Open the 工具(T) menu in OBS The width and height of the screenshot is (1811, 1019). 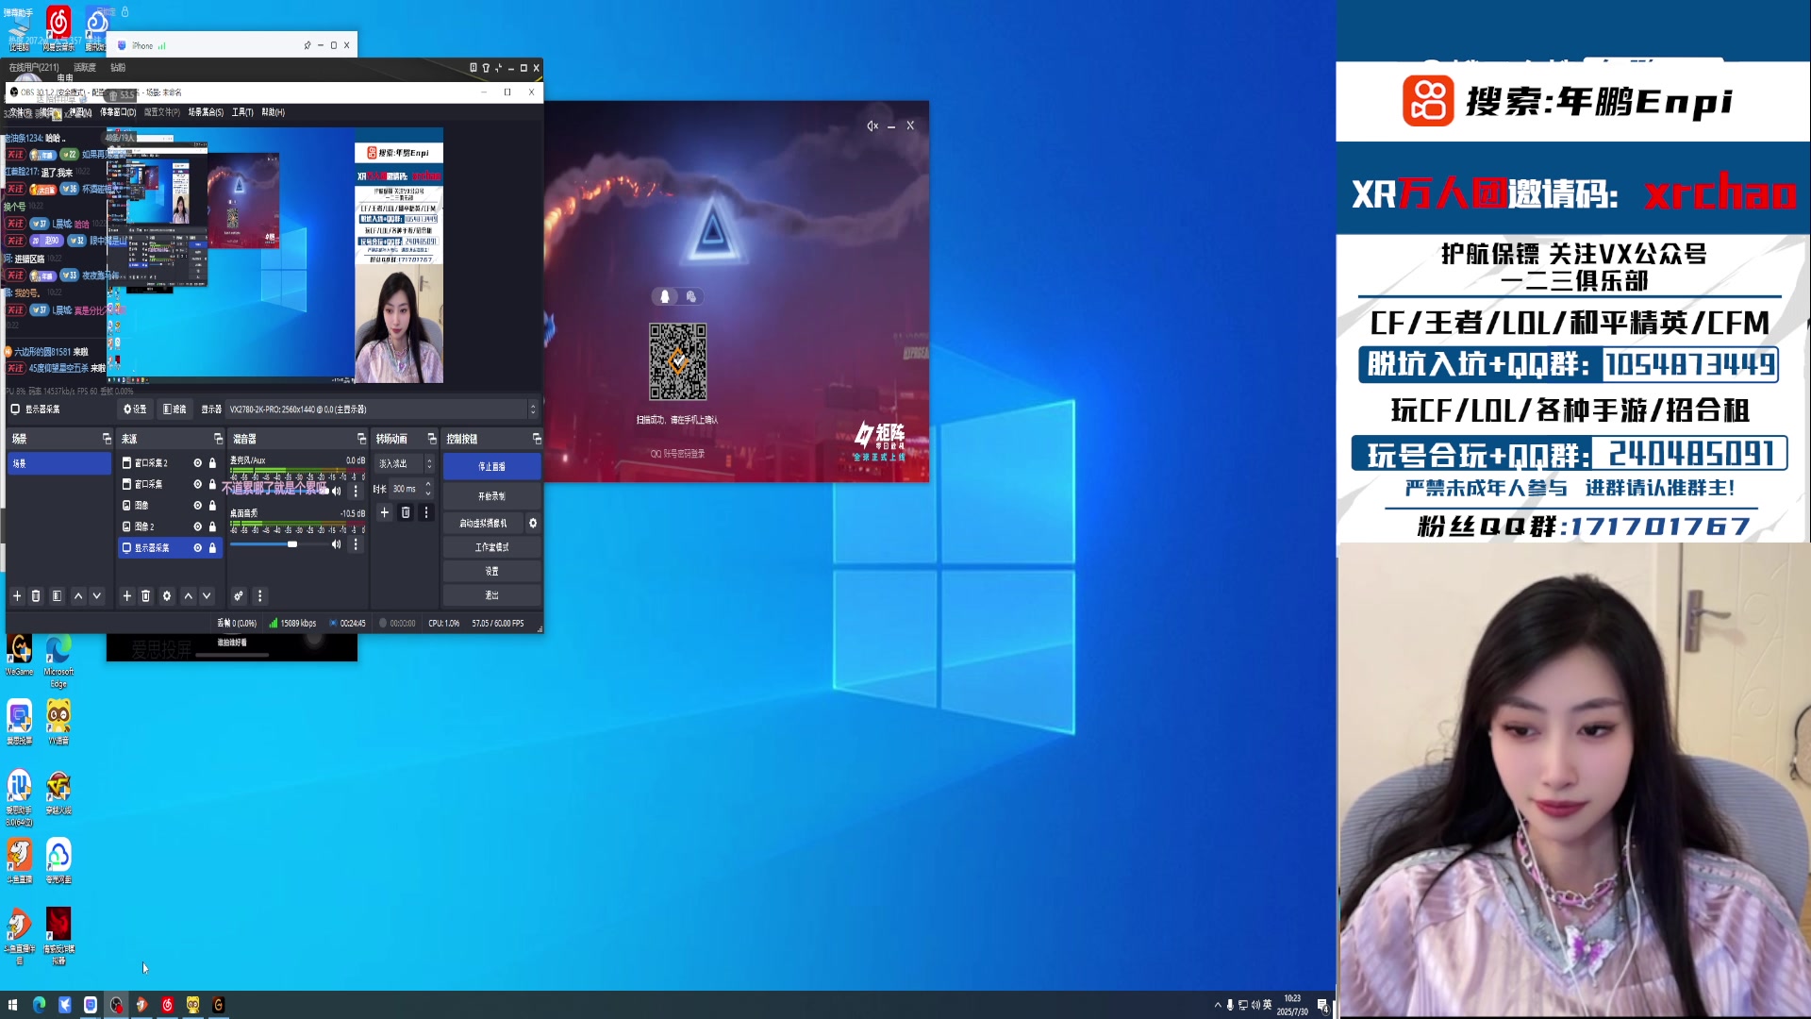point(242,112)
